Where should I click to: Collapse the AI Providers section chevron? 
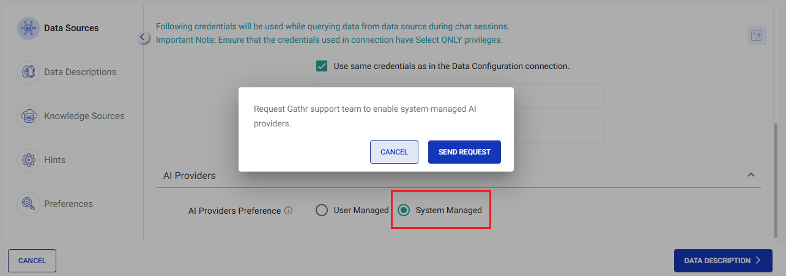pos(751,175)
